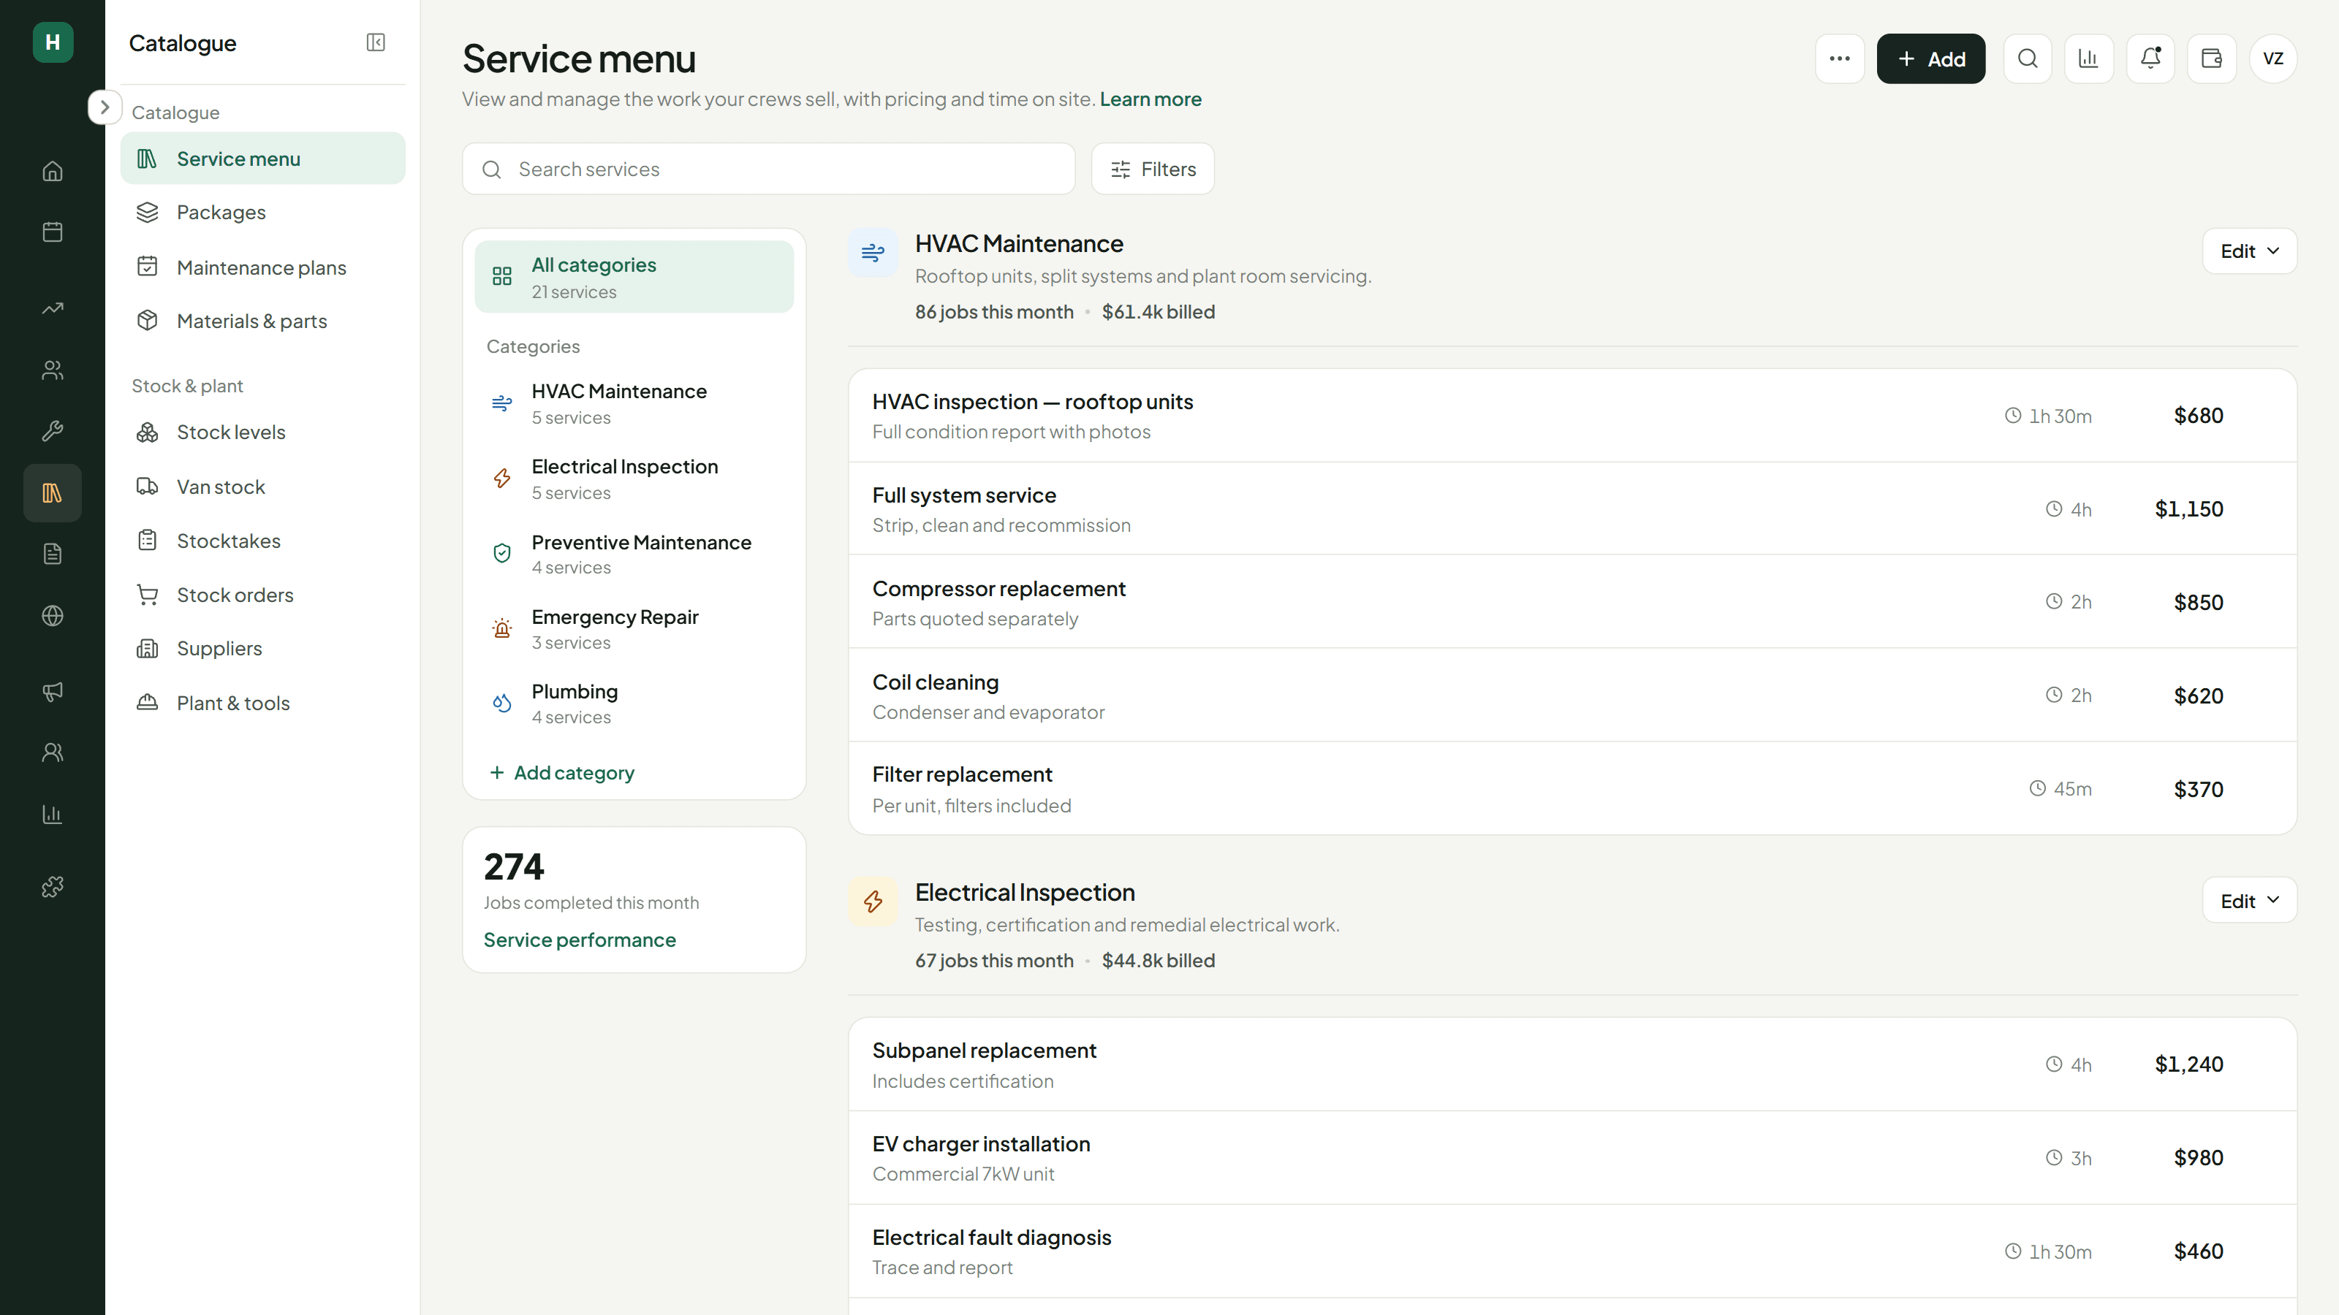Select the Plumbing category

pos(634,704)
